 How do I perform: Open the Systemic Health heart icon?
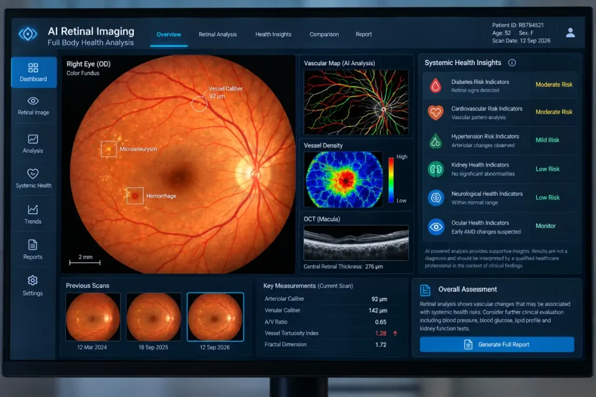(33, 173)
